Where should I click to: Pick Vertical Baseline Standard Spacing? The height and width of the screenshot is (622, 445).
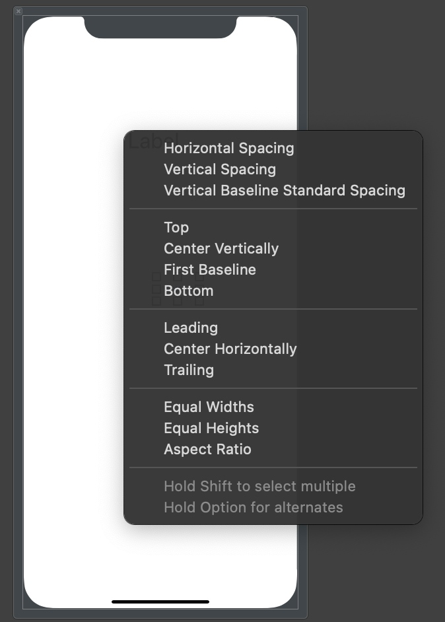click(x=284, y=190)
